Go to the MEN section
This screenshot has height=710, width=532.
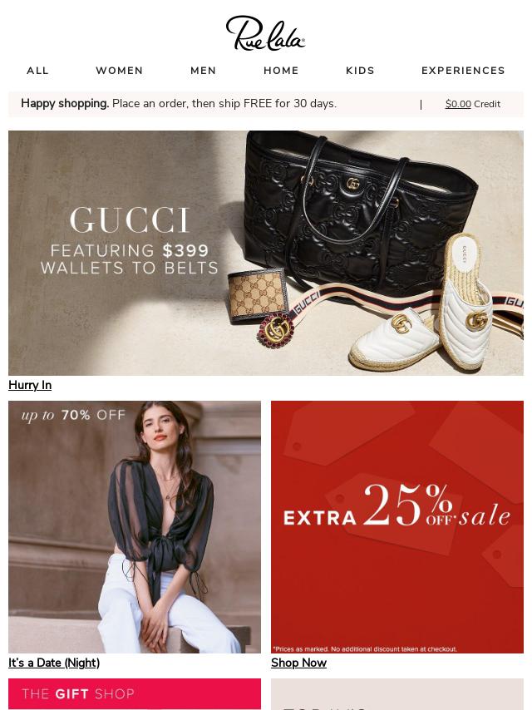tap(204, 71)
